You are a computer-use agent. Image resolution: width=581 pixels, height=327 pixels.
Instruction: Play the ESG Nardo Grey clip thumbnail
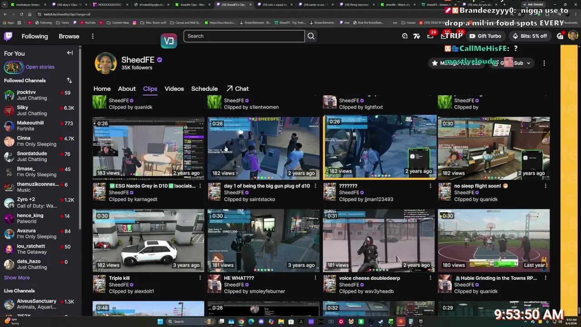(148, 148)
